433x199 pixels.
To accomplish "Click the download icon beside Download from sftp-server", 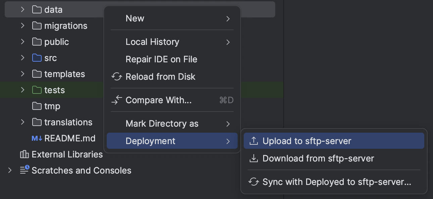I will point(254,158).
